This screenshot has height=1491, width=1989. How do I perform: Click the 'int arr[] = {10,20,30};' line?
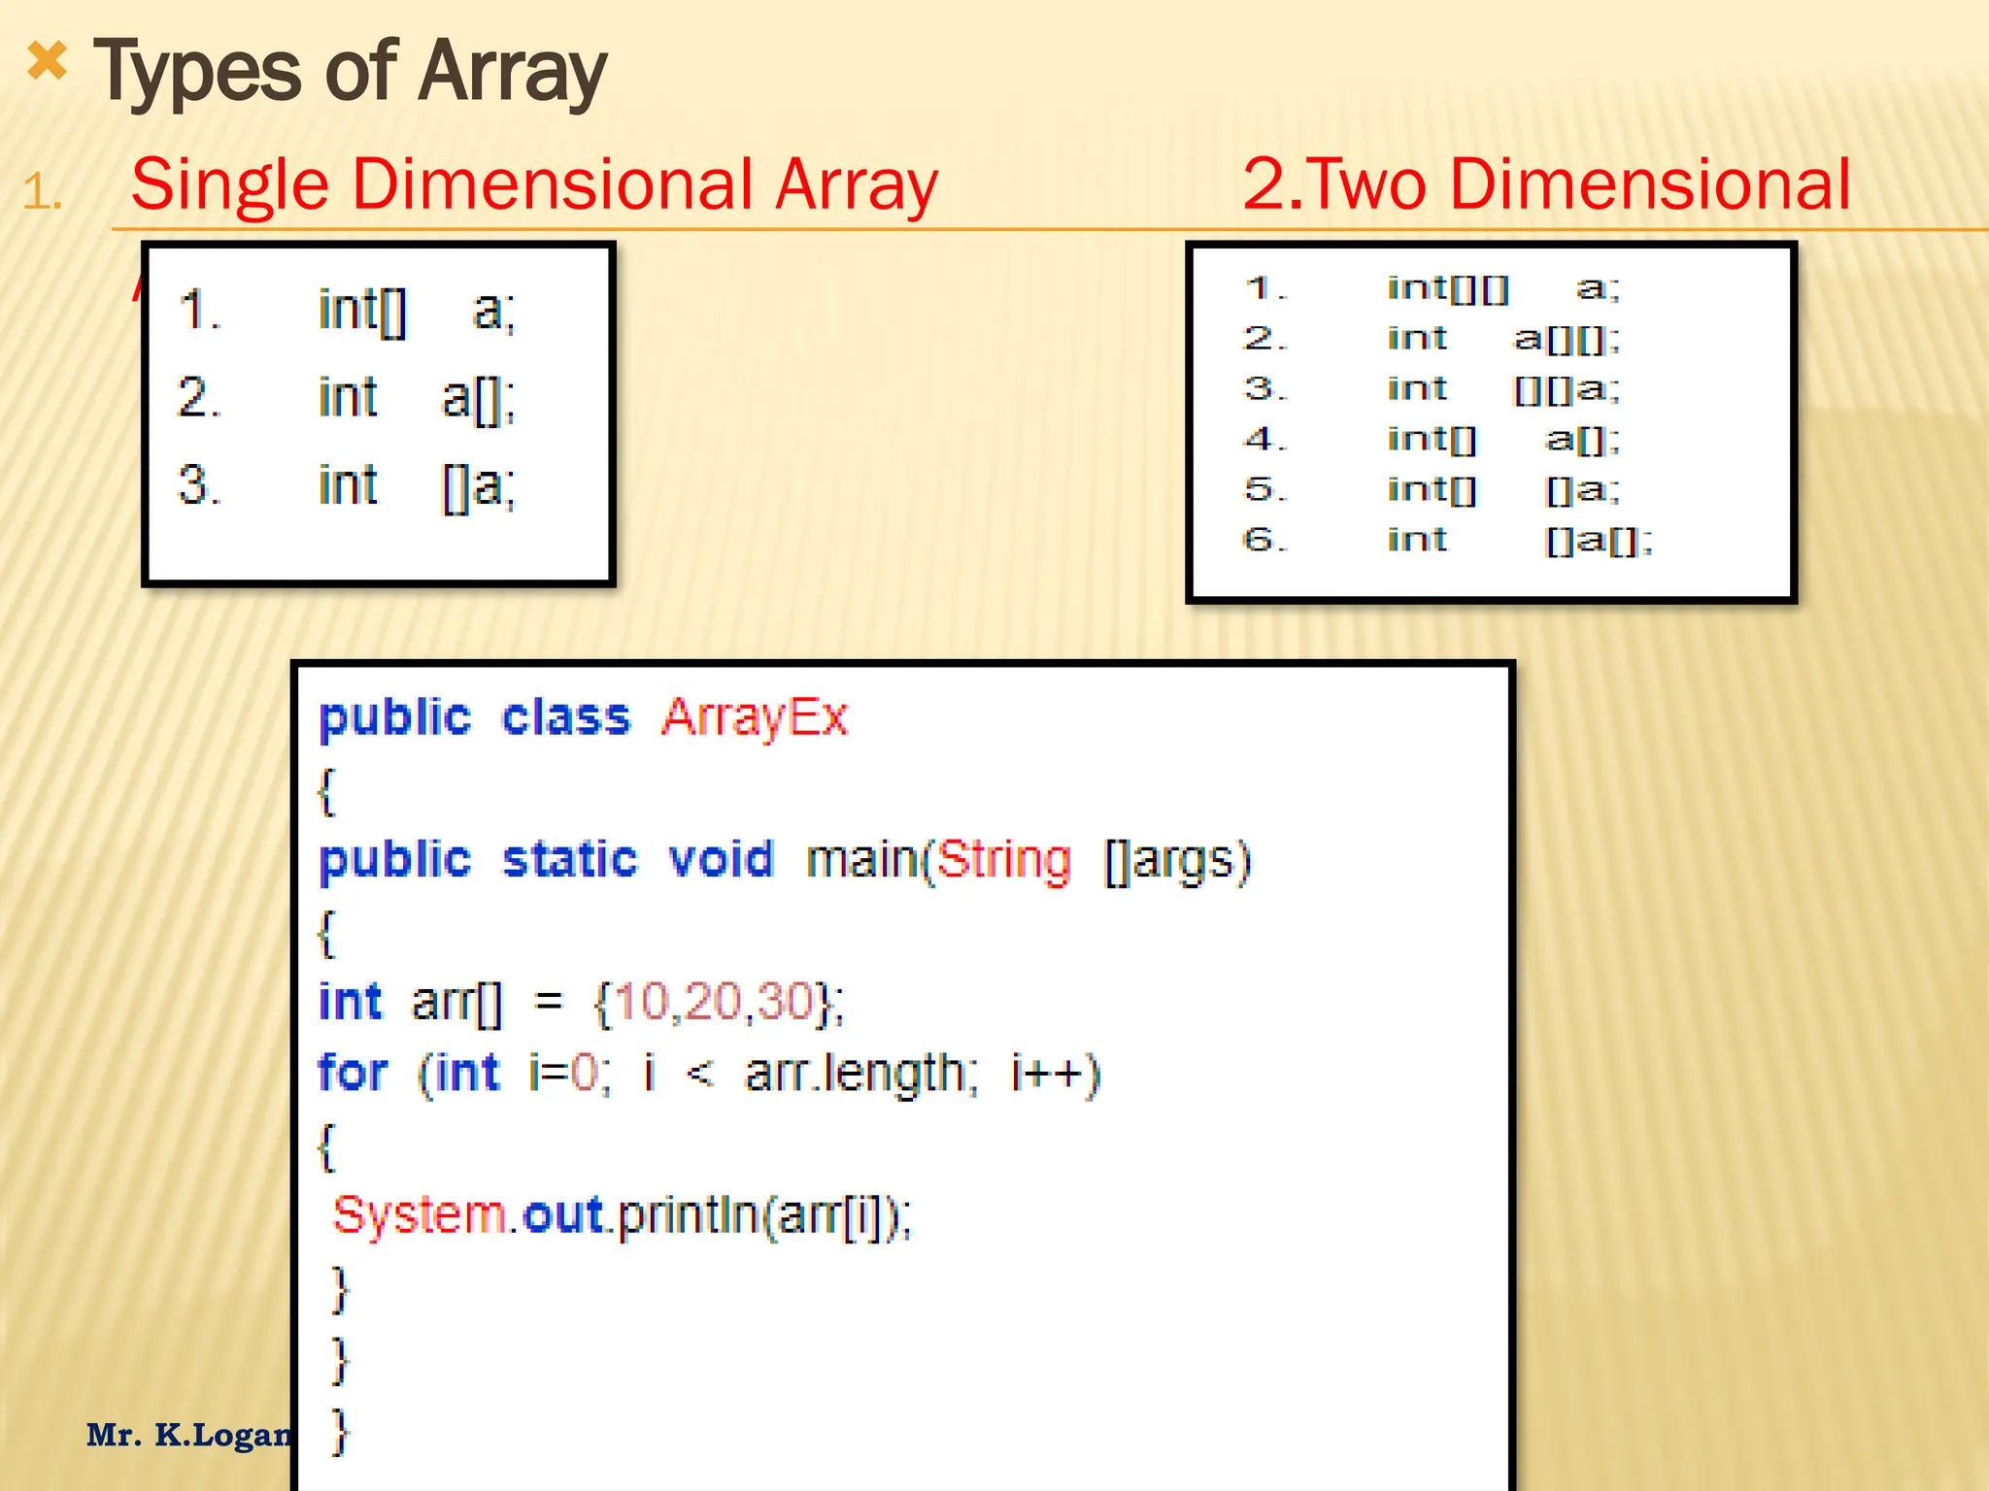[x=582, y=1003]
